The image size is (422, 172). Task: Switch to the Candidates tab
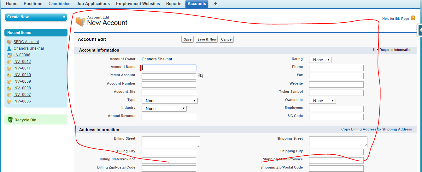coord(59,4)
